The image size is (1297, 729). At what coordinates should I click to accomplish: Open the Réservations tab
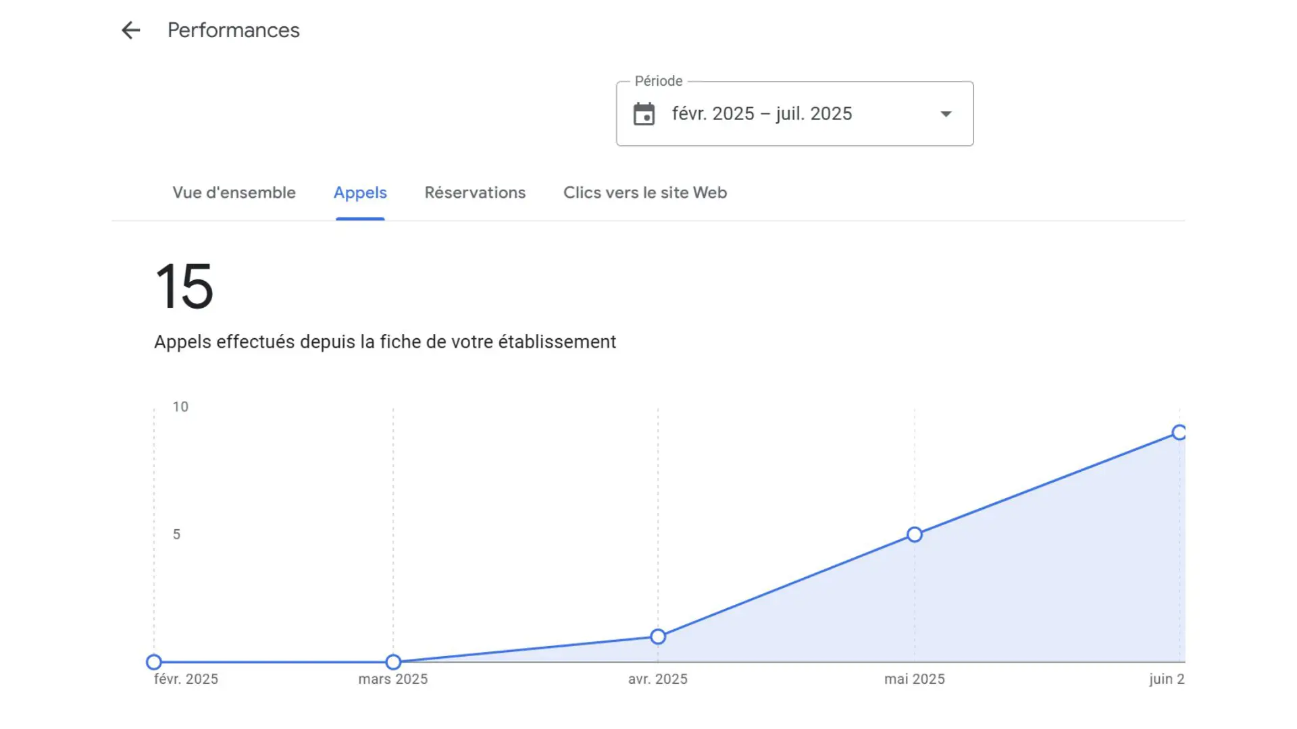[x=474, y=192]
